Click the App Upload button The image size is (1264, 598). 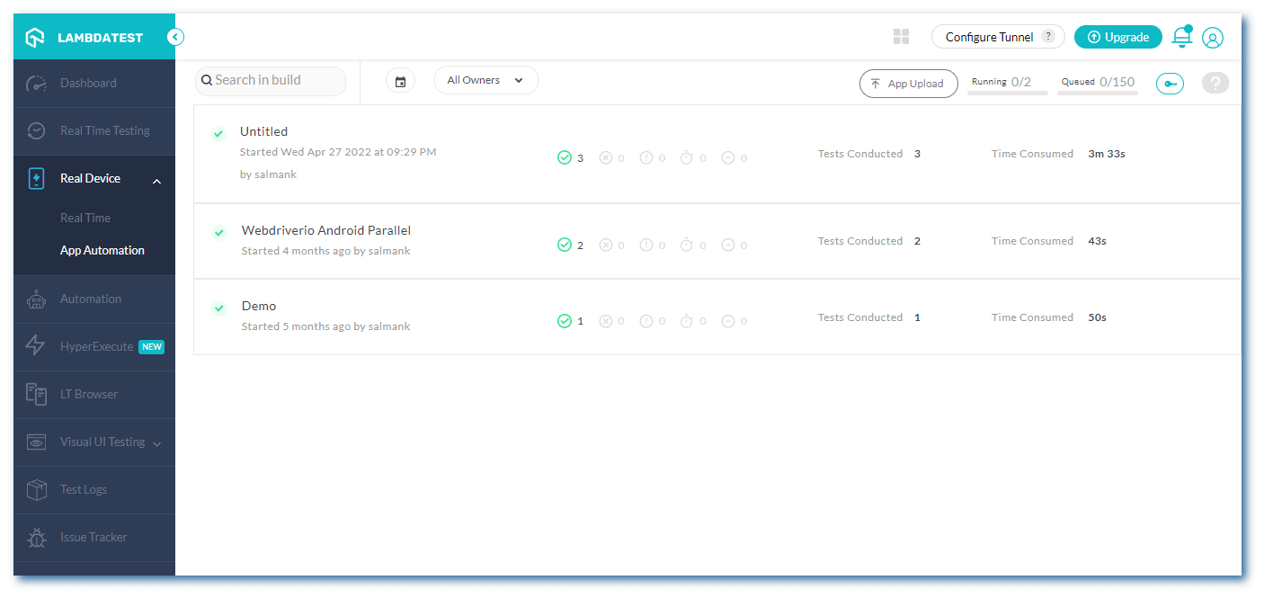click(908, 83)
